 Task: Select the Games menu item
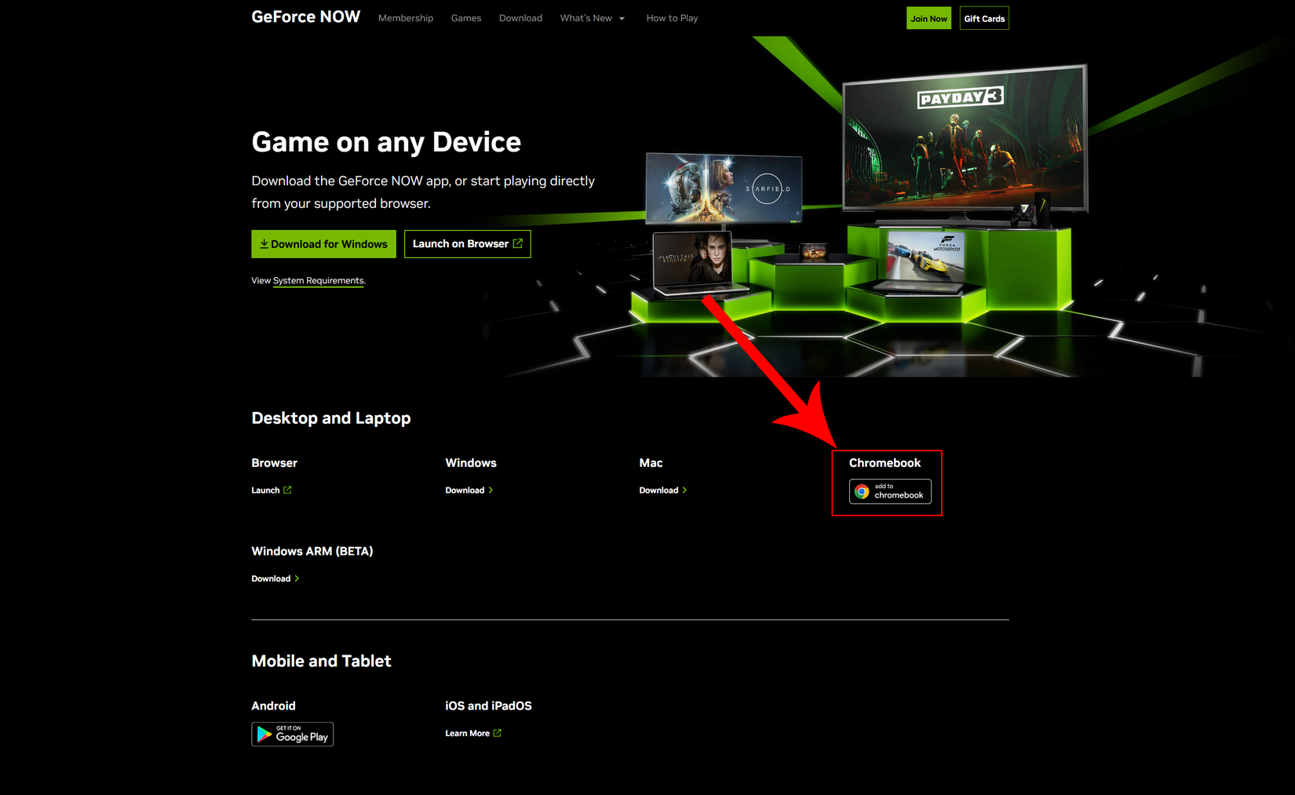click(466, 17)
